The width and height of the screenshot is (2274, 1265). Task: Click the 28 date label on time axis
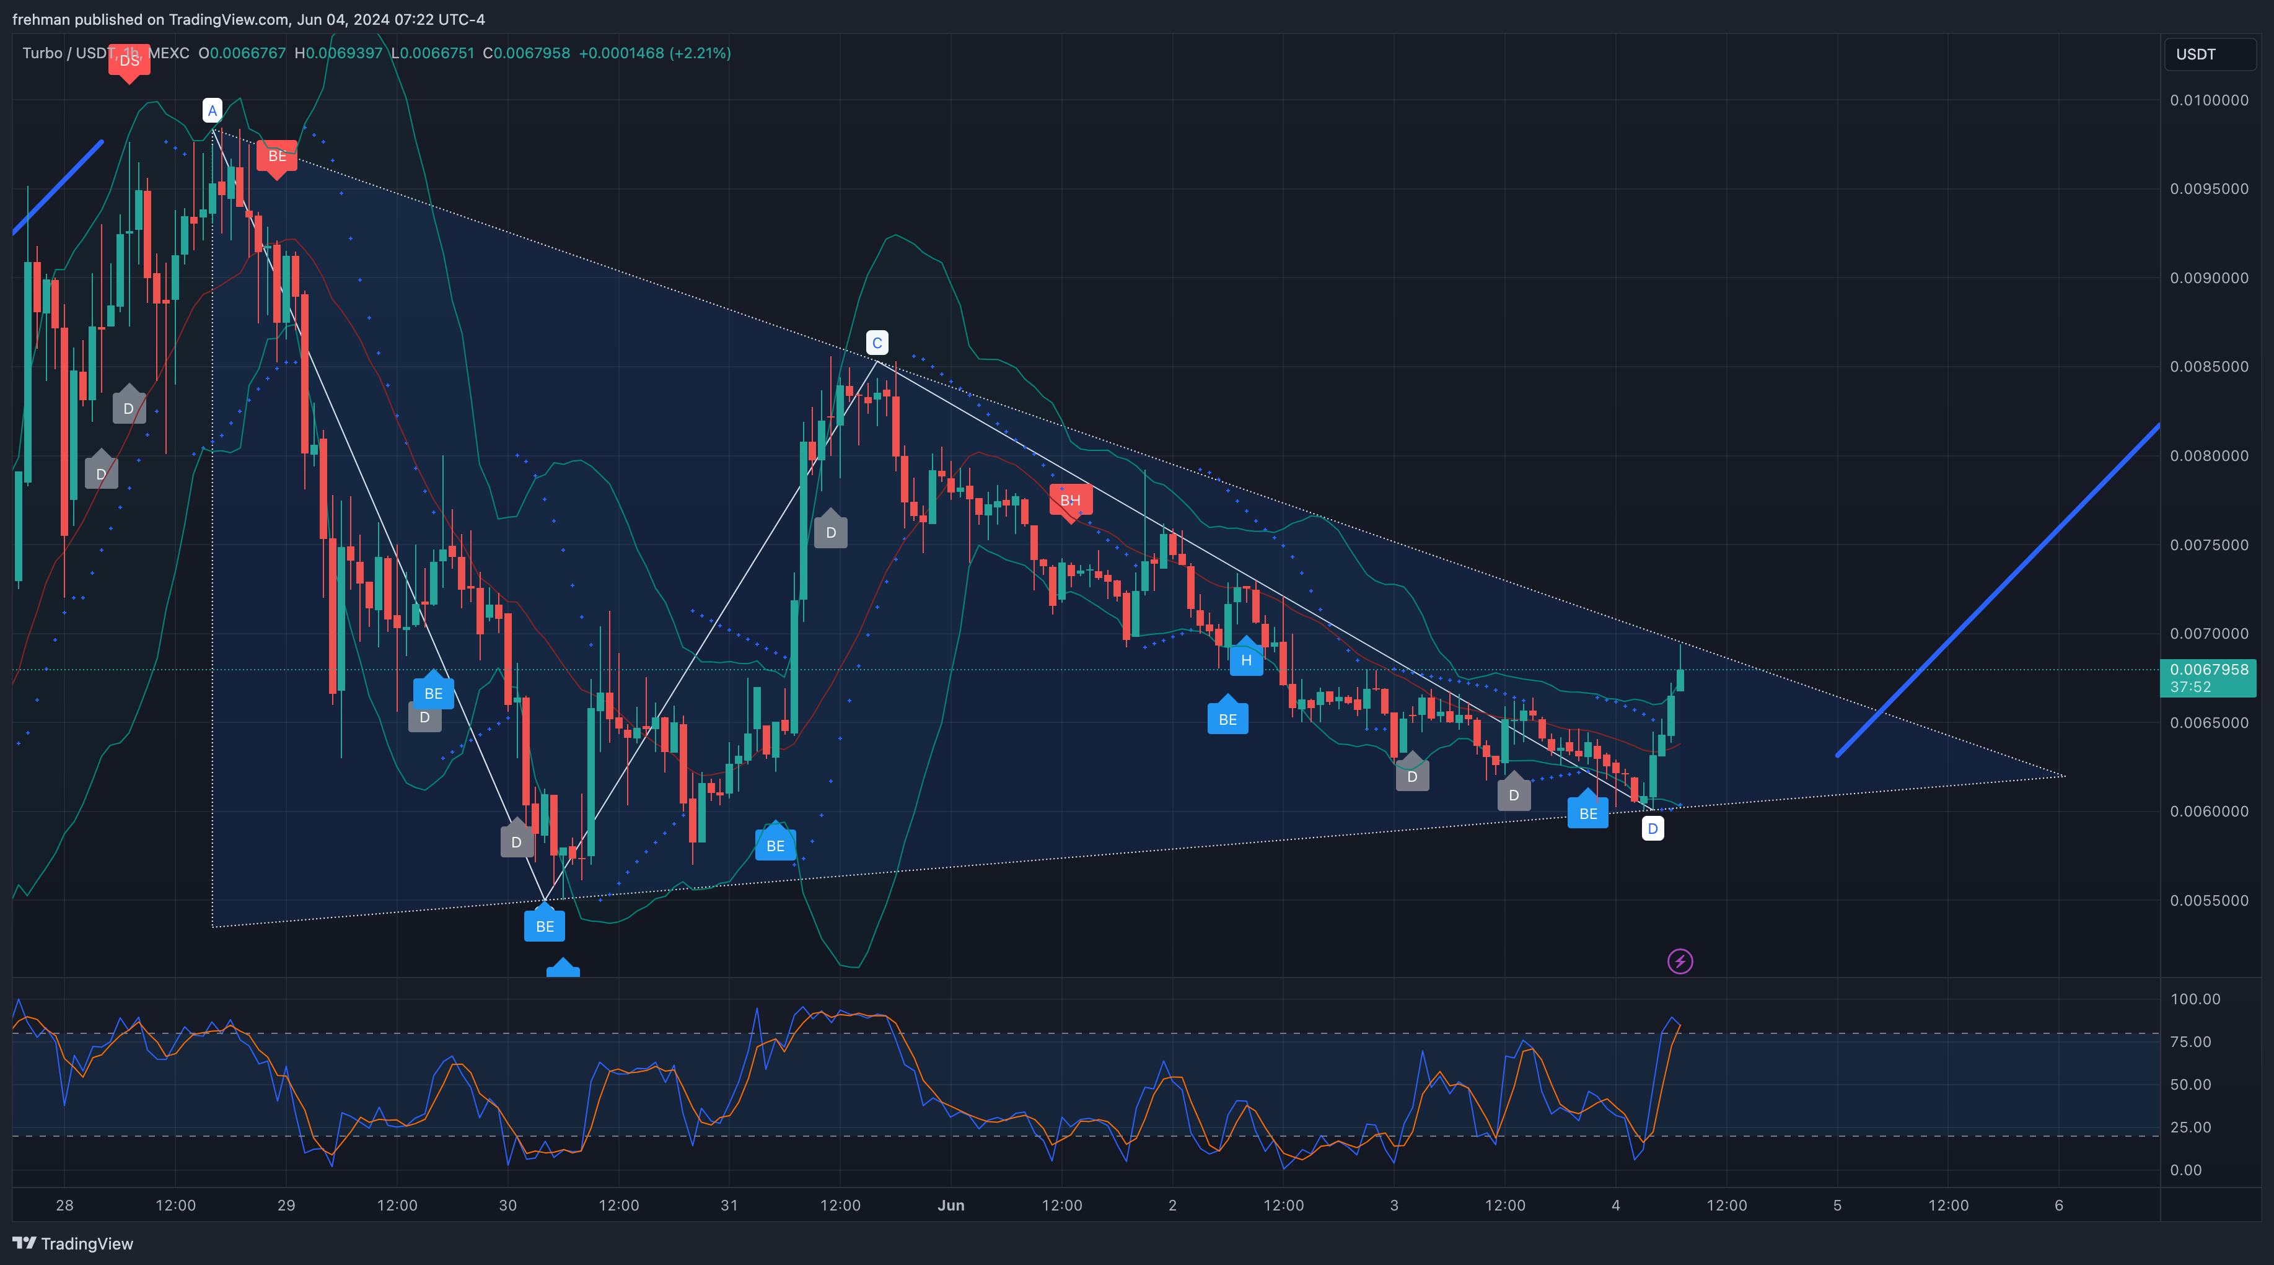tap(64, 1205)
